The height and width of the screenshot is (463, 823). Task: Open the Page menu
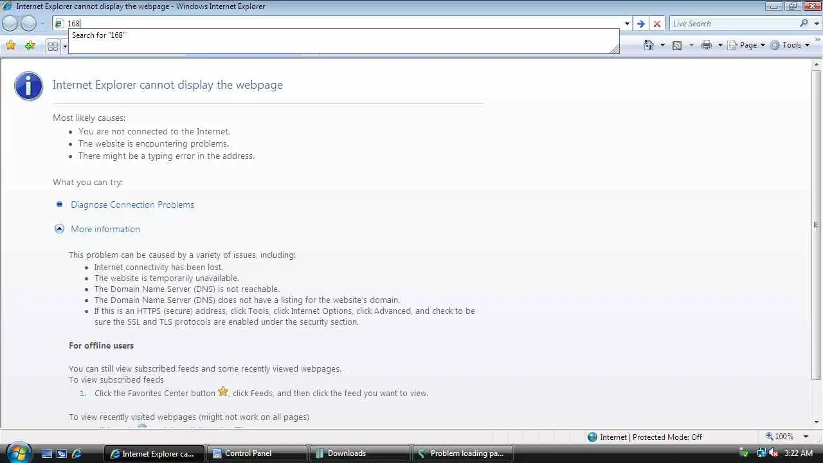[x=746, y=45]
